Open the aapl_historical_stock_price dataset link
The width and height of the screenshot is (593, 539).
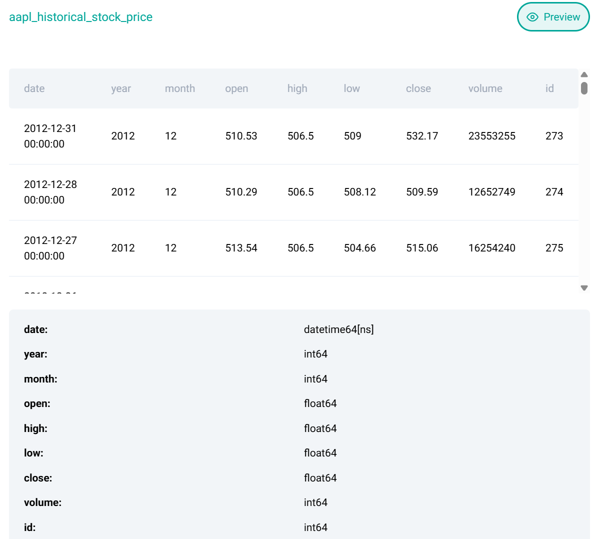(80, 17)
